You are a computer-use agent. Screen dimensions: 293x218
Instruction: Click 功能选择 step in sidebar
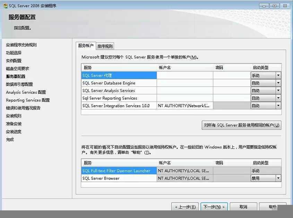tap(14, 53)
